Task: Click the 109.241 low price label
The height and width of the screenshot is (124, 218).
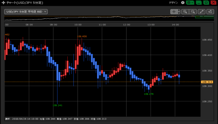Action: [x=57, y=105]
